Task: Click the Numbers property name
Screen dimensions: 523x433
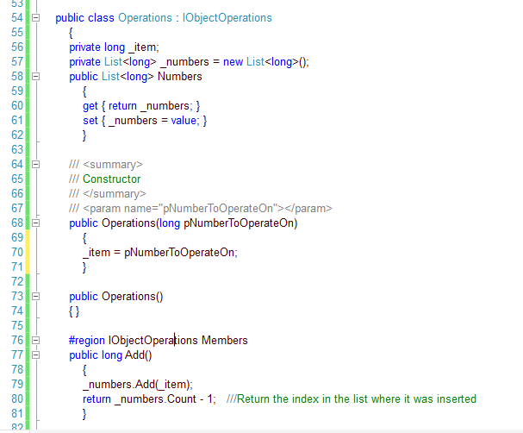Action: (180, 77)
